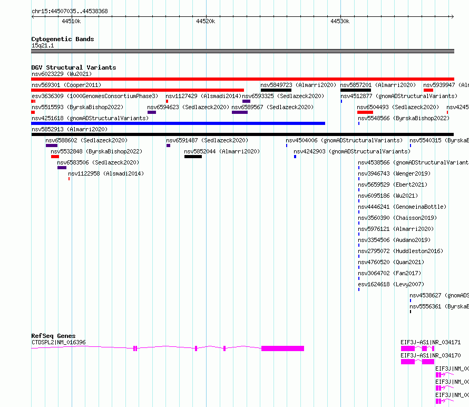Screen dimensions: 469x407
Task: Click the nsv4242903 gnomAD blue marker
Action: tap(295, 157)
